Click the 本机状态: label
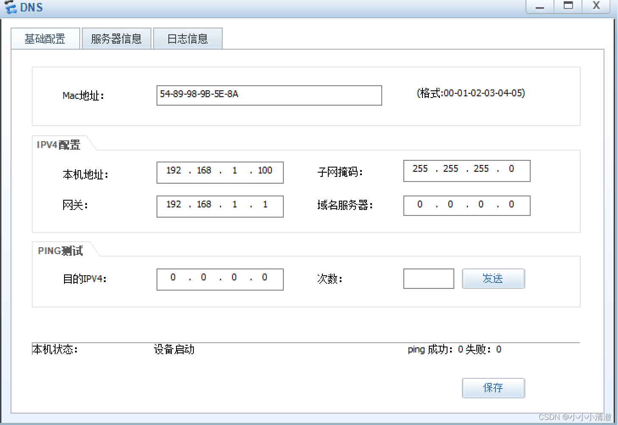Image resolution: width=618 pixels, height=425 pixels. (x=55, y=350)
